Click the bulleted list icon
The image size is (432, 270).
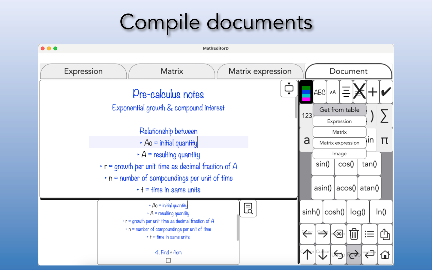pyautogui.click(x=369, y=234)
